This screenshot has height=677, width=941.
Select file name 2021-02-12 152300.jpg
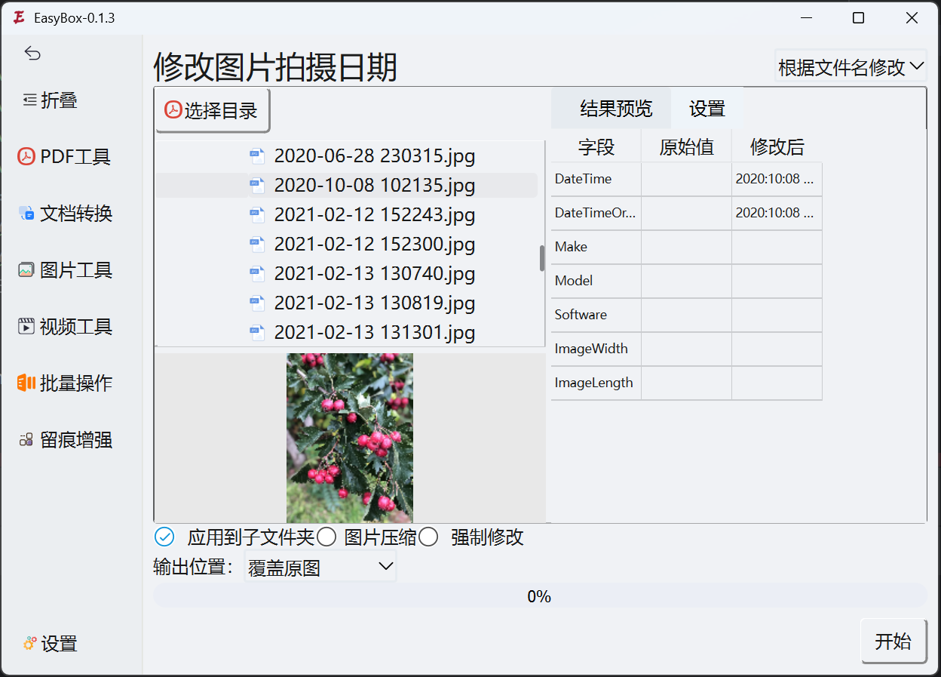375,244
